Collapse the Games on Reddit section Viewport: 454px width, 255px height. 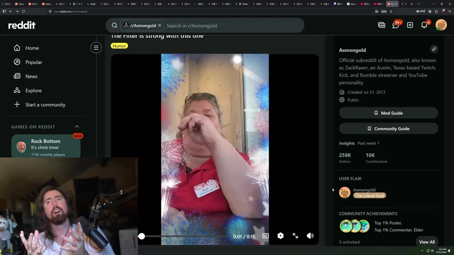(x=77, y=126)
